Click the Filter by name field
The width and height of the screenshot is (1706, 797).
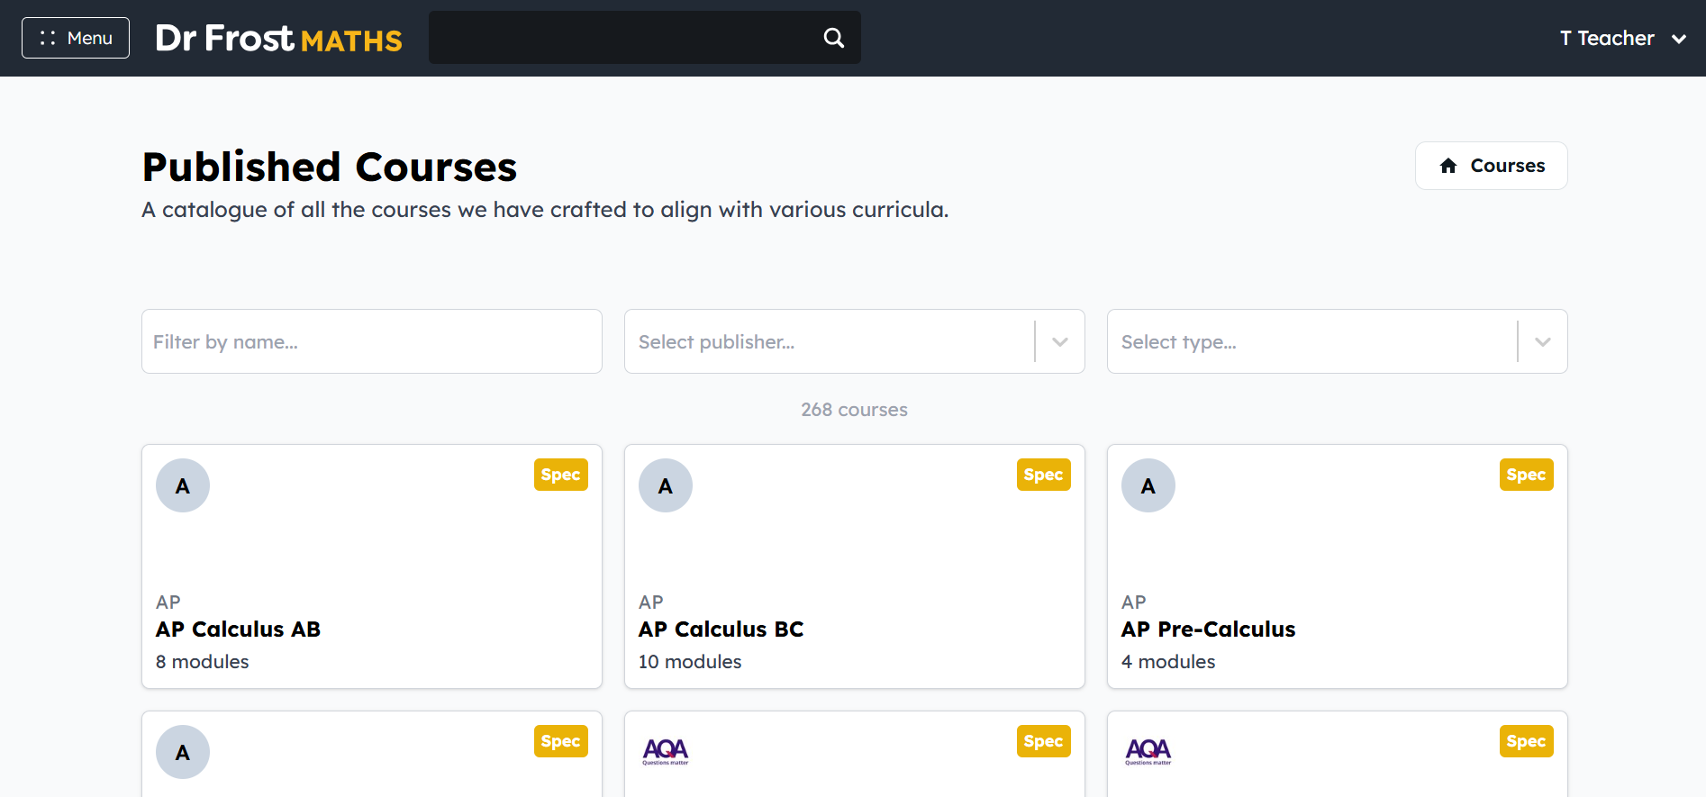pyautogui.click(x=372, y=341)
